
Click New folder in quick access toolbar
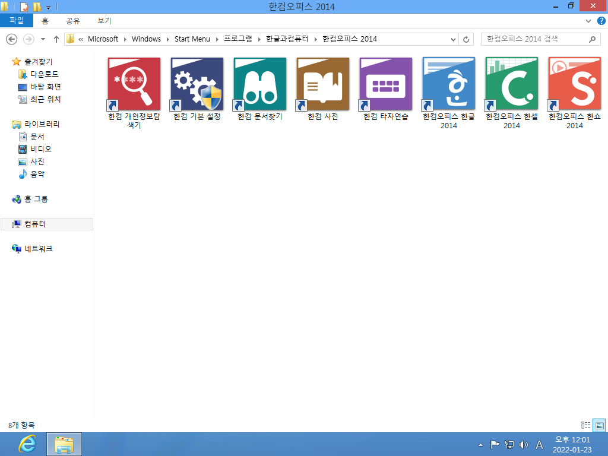[x=37, y=7]
